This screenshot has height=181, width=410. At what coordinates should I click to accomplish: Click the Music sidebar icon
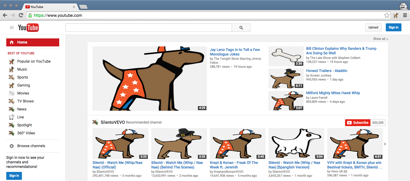12,69
